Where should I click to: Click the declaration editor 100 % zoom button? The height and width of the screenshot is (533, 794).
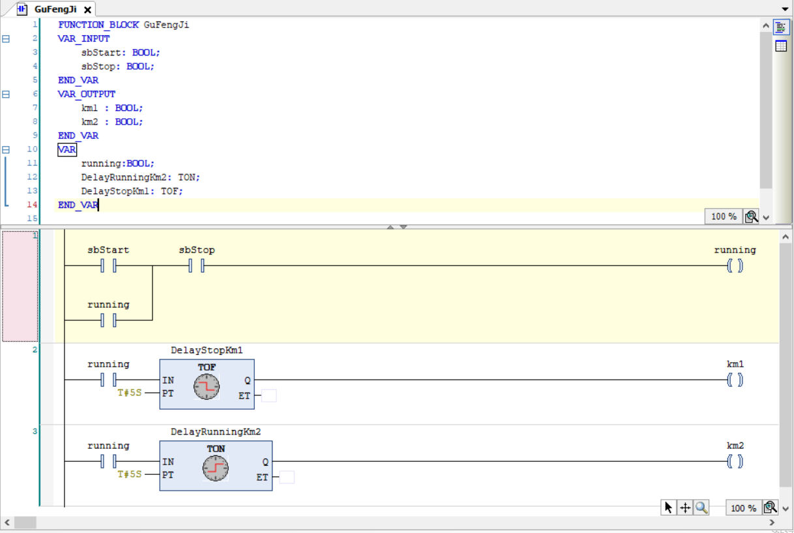(x=724, y=217)
